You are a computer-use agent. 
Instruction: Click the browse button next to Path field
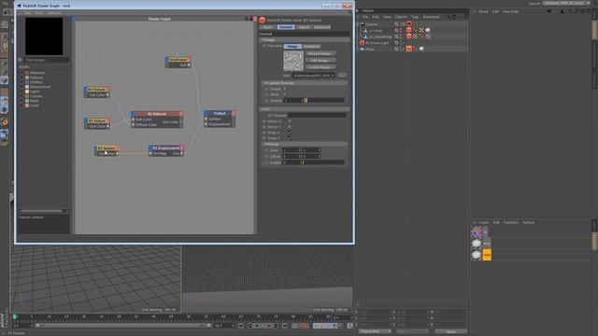[x=342, y=76]
